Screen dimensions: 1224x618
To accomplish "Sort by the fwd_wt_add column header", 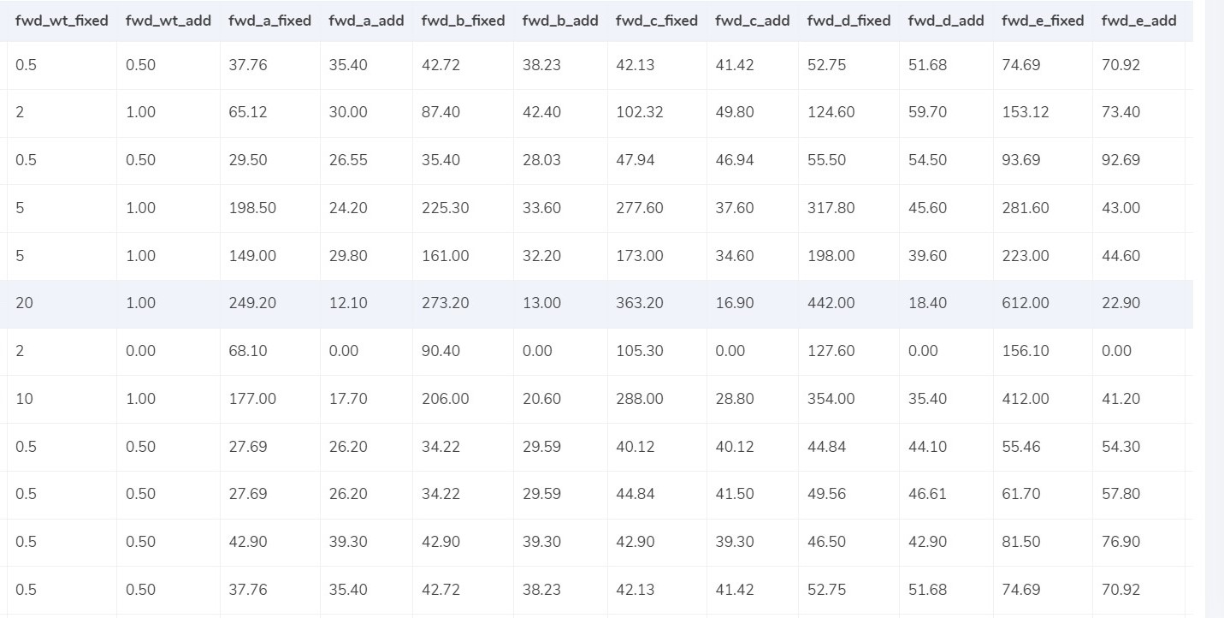I will pos(167,21).
